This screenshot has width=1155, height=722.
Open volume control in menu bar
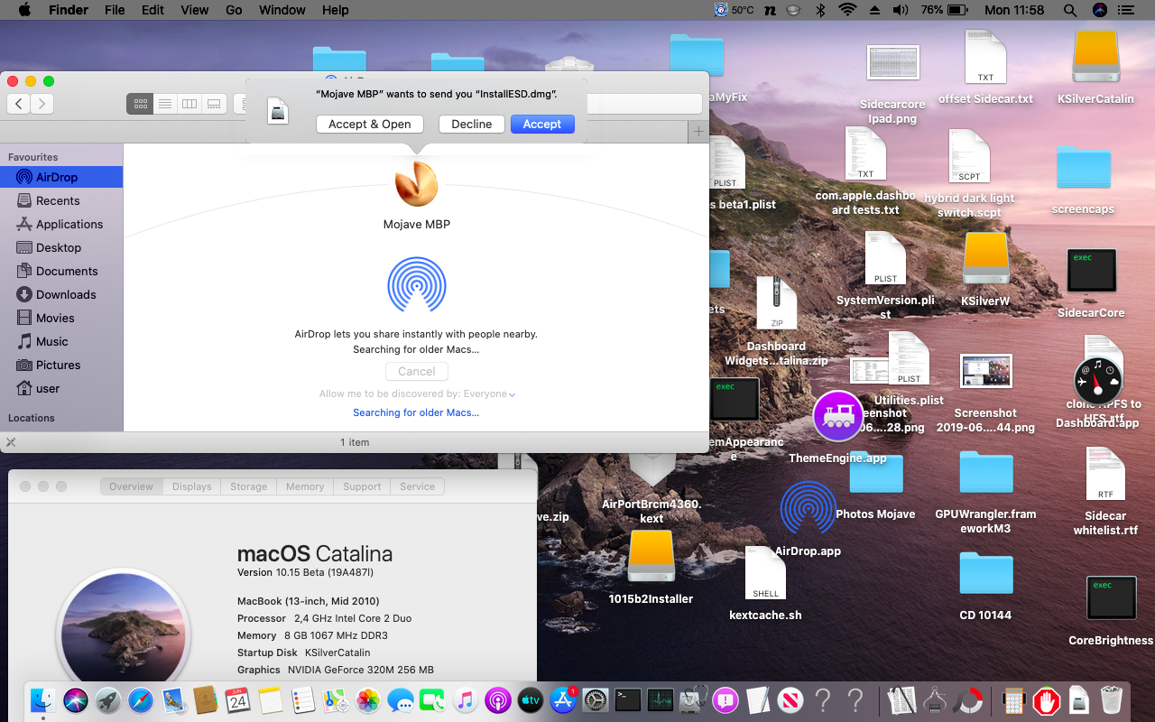tap(901, 10)
